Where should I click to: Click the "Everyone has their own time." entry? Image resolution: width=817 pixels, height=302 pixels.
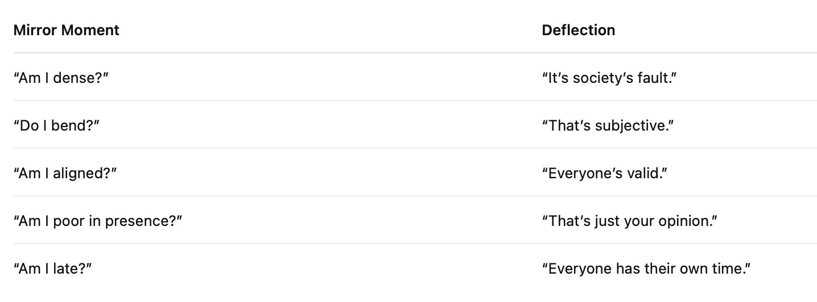tap(647, 268)
